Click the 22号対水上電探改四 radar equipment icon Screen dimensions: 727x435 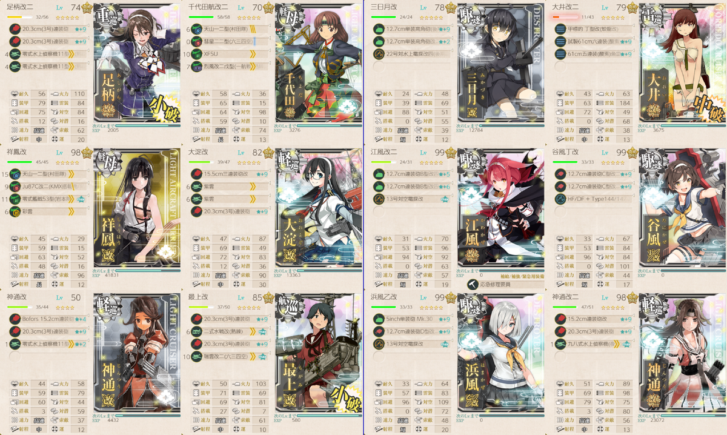[379, 53]
